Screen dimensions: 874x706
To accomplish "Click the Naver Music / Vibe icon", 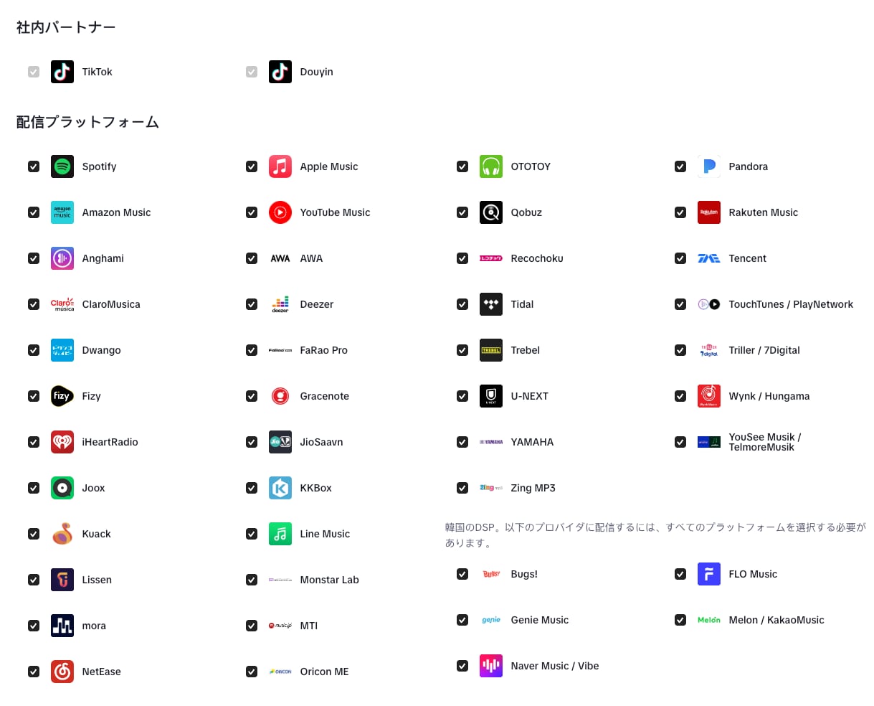I will pos(491,666).
